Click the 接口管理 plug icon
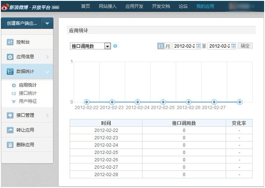This screenshot has width=265, height=188. click(x=10, y=115)
